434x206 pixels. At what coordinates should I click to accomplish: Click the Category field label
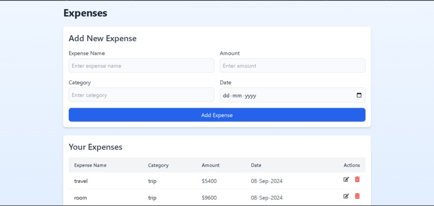80,82
